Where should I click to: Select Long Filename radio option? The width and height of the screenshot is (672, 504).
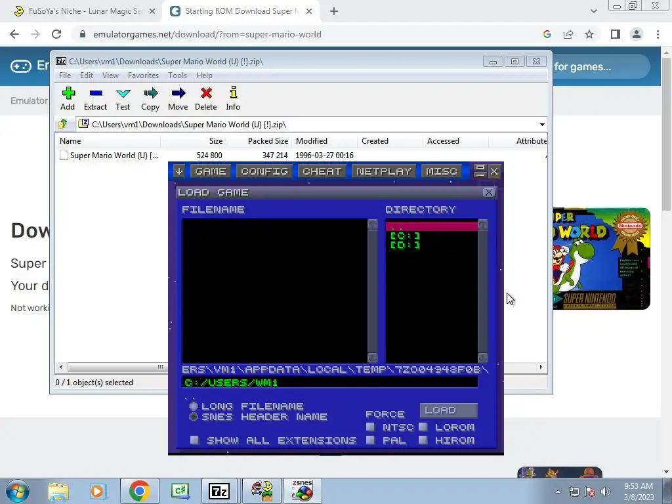pyautogui.click(x=194, y=406)
